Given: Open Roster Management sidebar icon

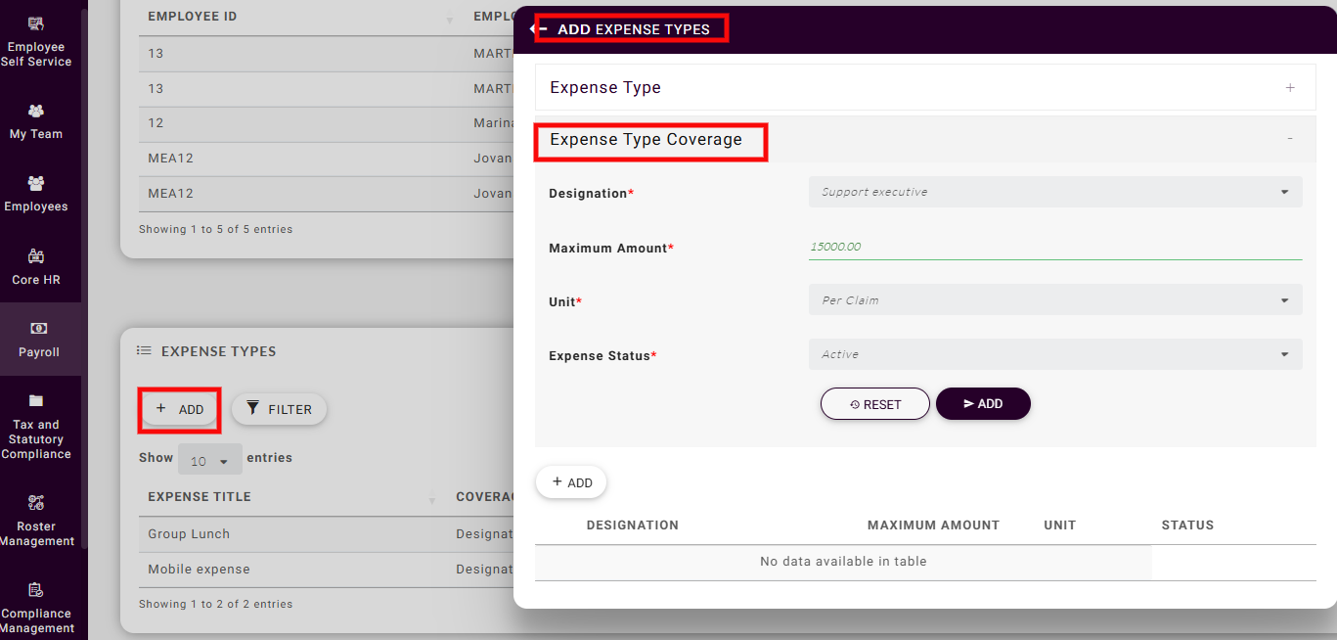Looking at the screenshot, I should pos(36,503).
